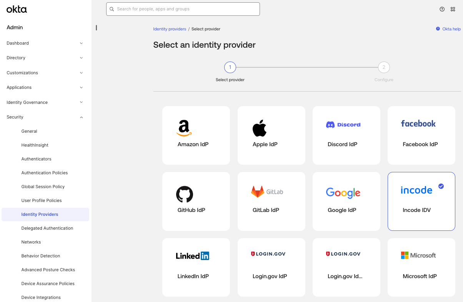Open HealthInsight in the sidebar

(x=35, y=145)
